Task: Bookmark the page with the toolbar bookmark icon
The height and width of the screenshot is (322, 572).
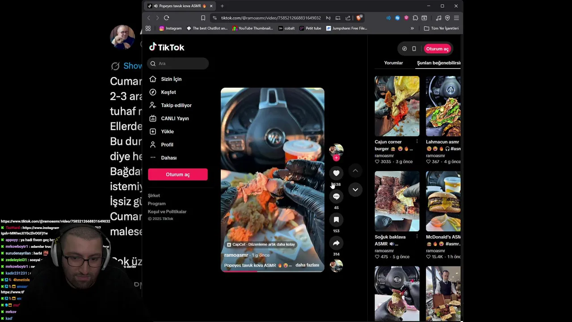Action: (x=203, y=18)
